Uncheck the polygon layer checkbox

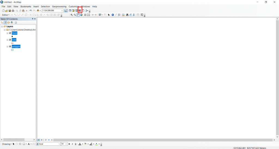point(10,47)
